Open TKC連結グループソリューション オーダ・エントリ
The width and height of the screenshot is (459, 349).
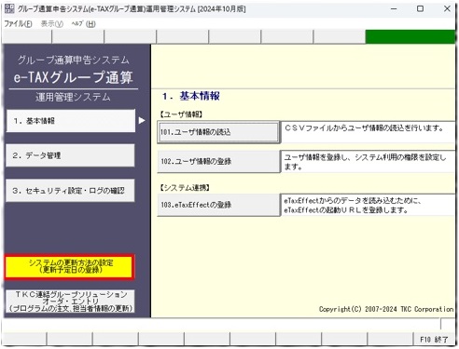coord(70,302)
